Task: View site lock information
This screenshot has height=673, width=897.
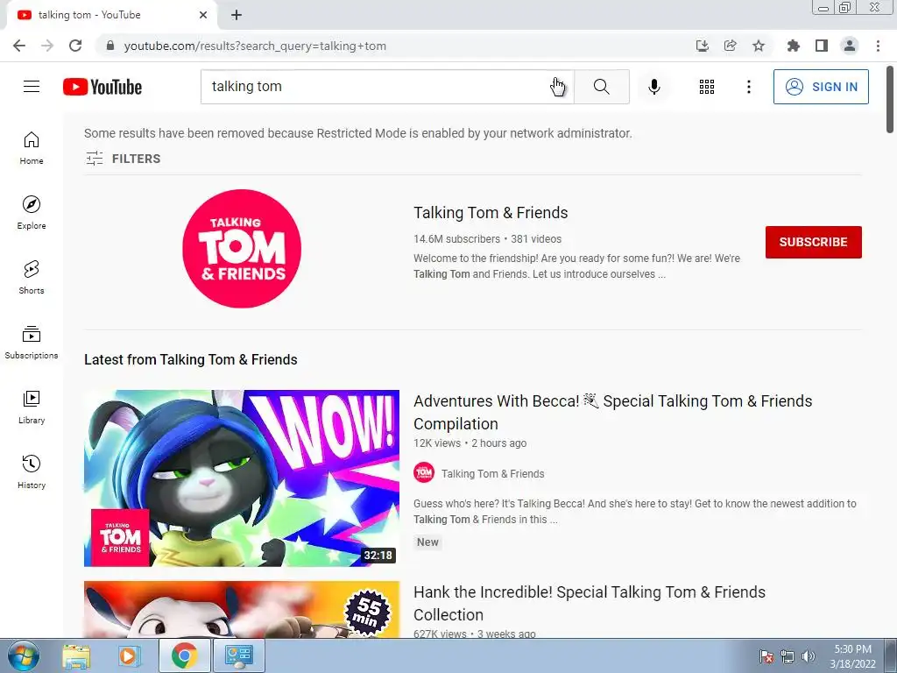Action: 110,46
